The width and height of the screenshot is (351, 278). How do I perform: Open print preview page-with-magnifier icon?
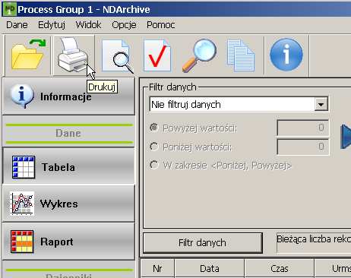click(117, 55)
